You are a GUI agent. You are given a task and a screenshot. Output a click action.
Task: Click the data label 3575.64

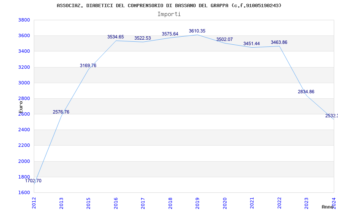pyautogui.click(x=170, y=34)
